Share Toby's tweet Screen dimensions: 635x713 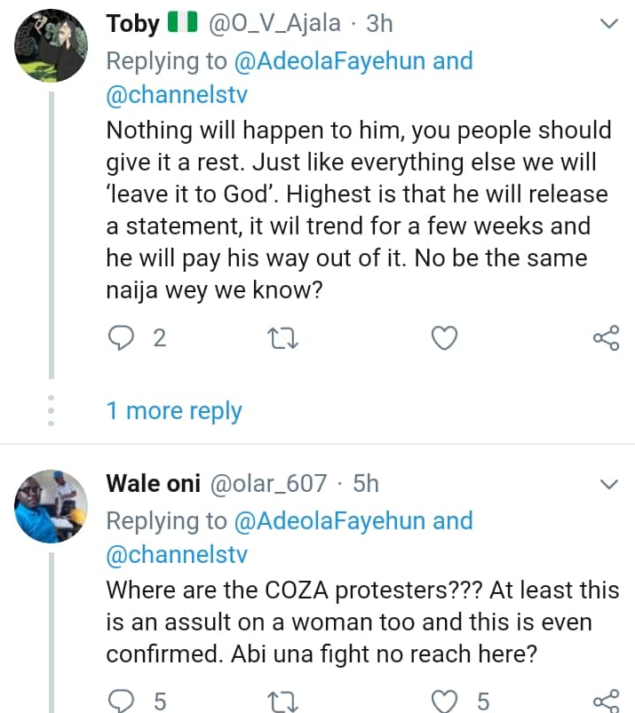pos(606,338)
